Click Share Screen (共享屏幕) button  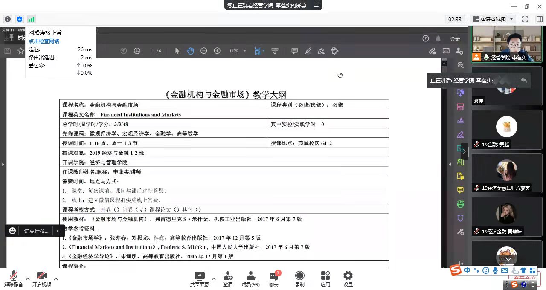[x=199, y=279]
